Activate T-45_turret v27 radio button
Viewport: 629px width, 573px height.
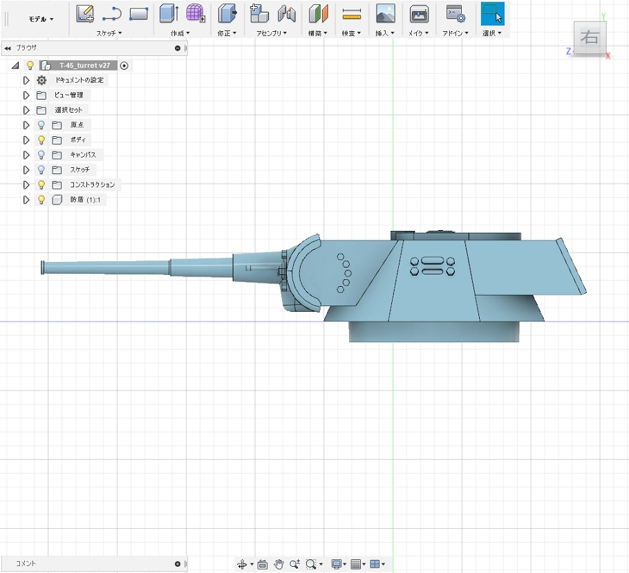click(124, 66)
